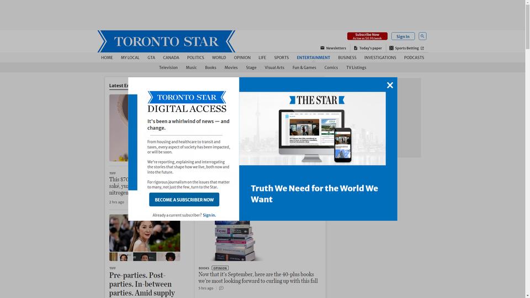Click '2 hrs ago' timestamp

(x=116, y=202)
